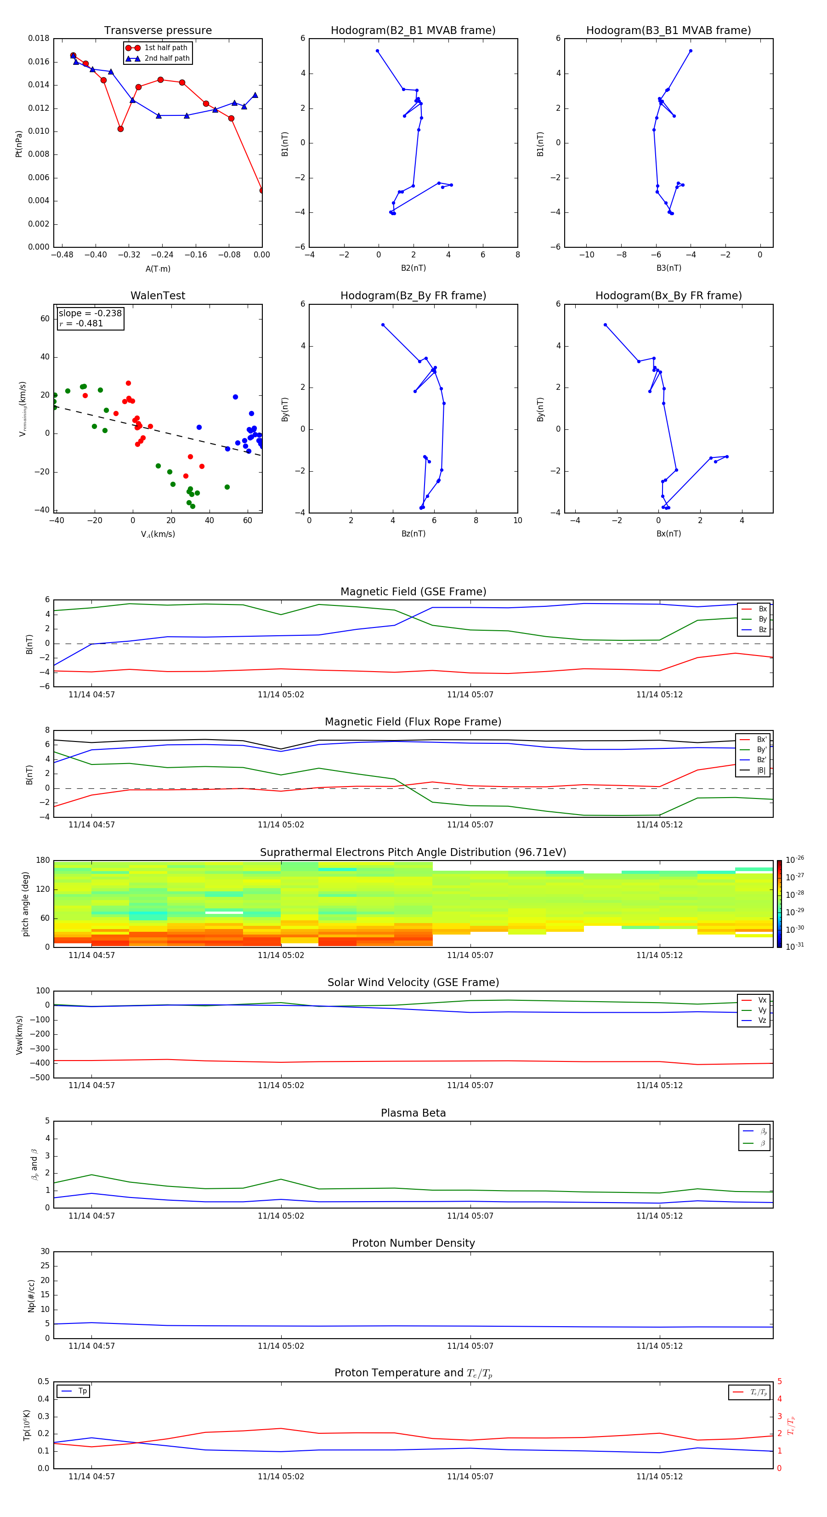827x1517 pixels.
Task: Click the 'pitch angle (deg)' axis label
Action: 25,904
